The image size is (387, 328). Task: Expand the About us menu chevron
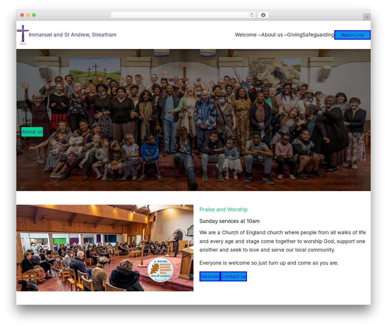point(285,35)
